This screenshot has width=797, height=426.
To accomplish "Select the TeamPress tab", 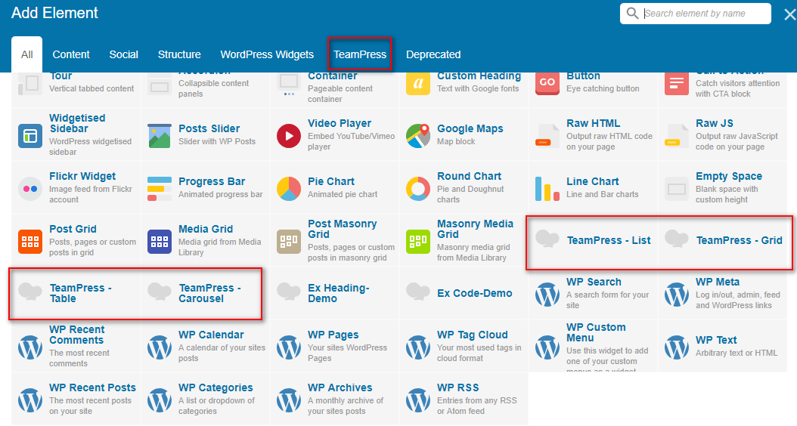I will click(x=360, y=54).
